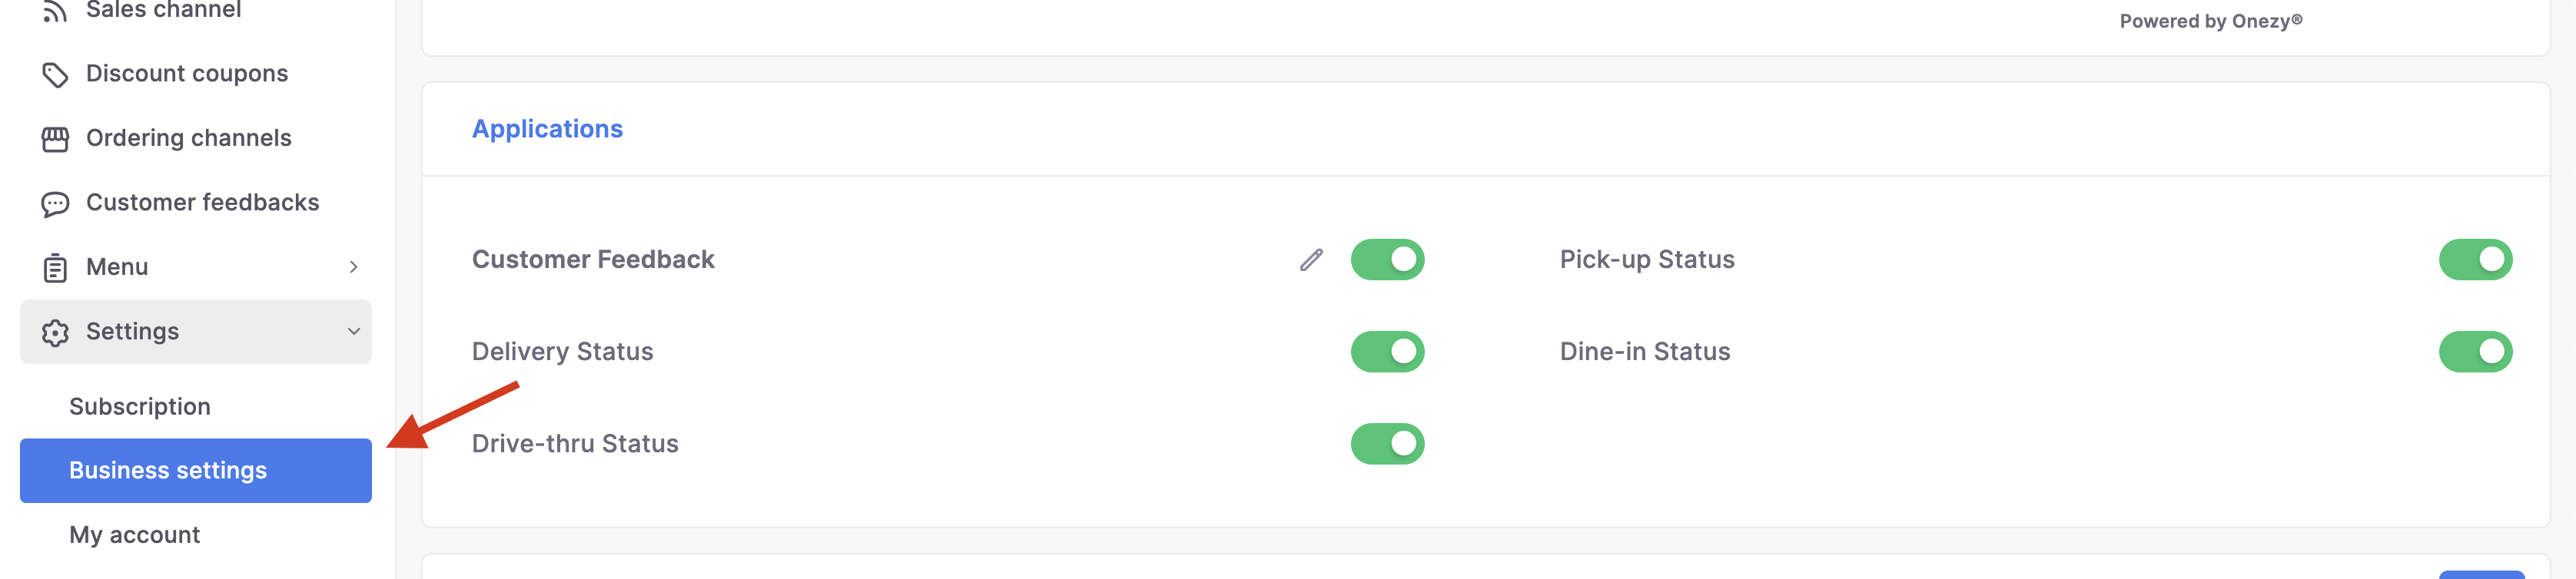This screenshot has height=579, width=2576.
Task: Open Discount coupons page
Action: (x=187, y=74)
